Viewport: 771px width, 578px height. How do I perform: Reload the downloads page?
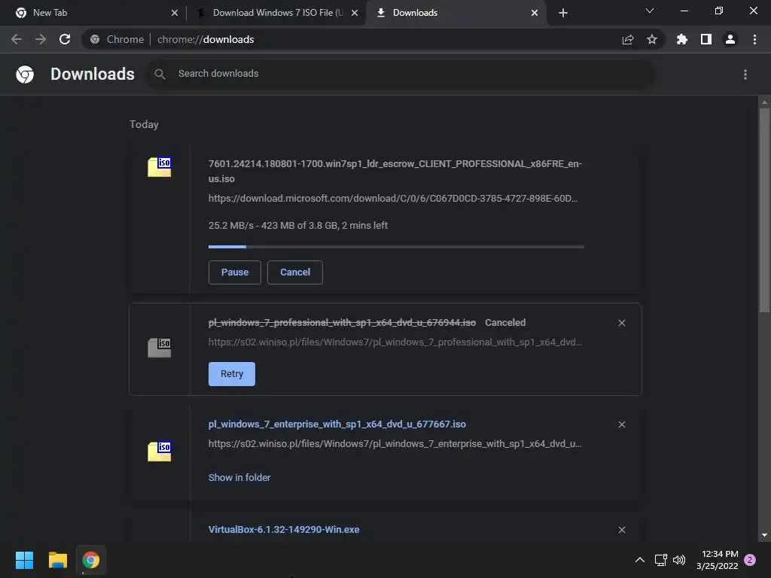65,39
